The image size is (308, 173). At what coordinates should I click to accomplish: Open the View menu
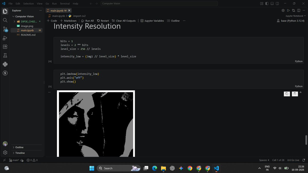[40, 4]
